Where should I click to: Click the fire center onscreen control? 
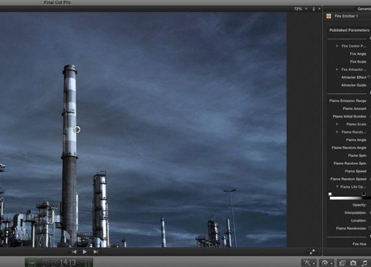click(76, 129)
